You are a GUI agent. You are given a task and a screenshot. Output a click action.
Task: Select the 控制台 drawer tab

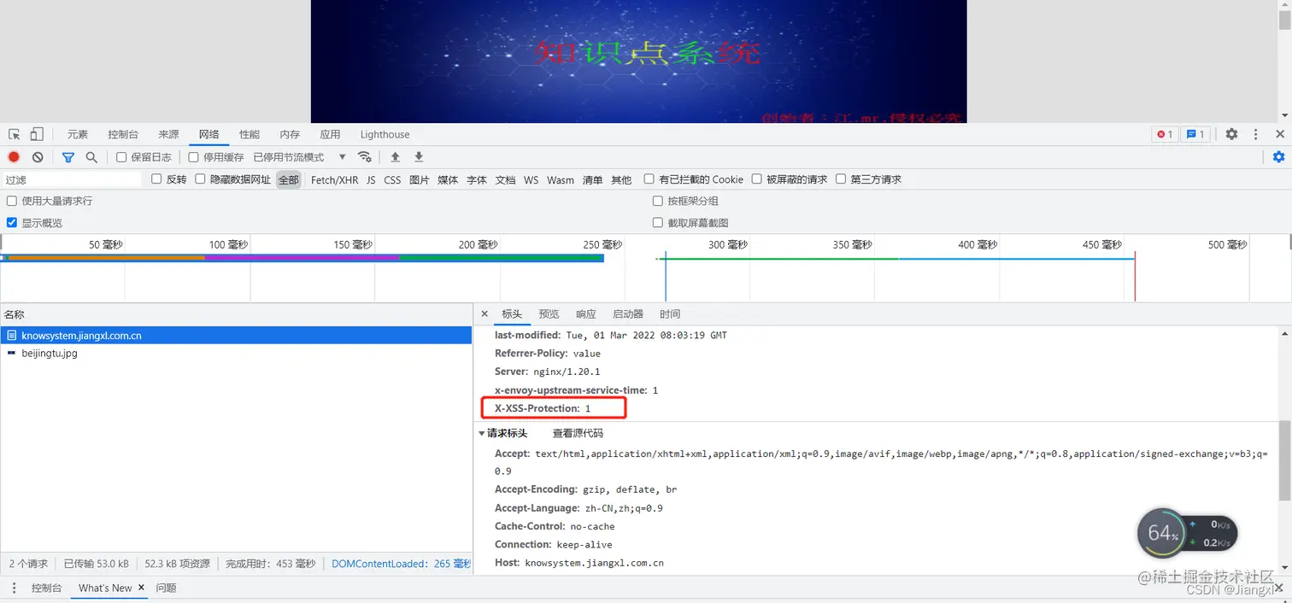[47, 588]
